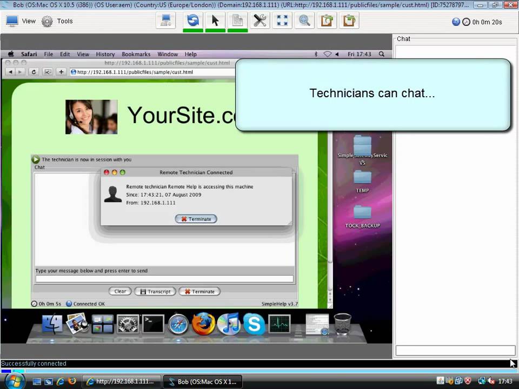
Task: Click Terminate in Remote Technician Connected dialog
Action: pyautogui.click(x=196, y=219)
